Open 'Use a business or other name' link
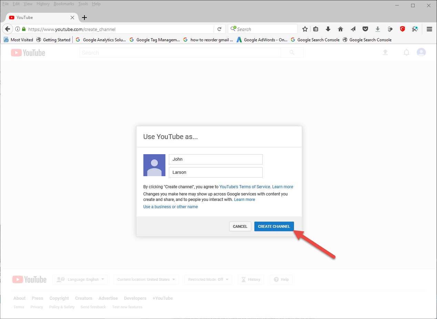The image size is (437, 319). [171, 207]
